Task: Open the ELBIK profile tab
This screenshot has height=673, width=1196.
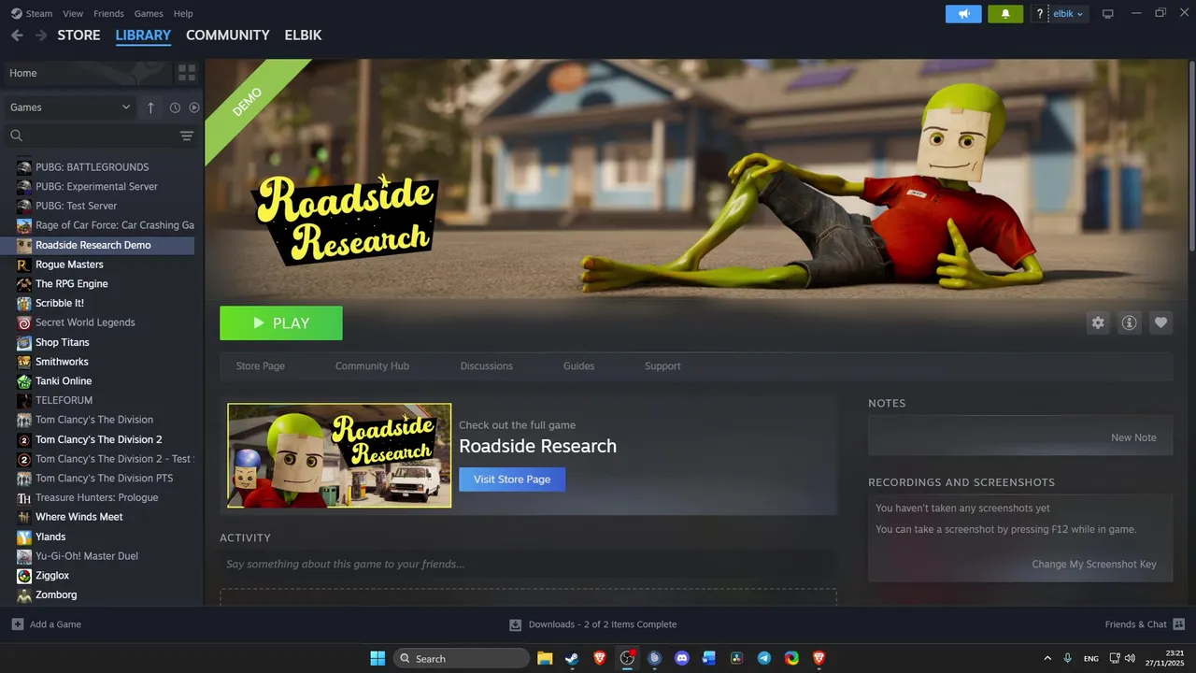Action: point(304,36)
